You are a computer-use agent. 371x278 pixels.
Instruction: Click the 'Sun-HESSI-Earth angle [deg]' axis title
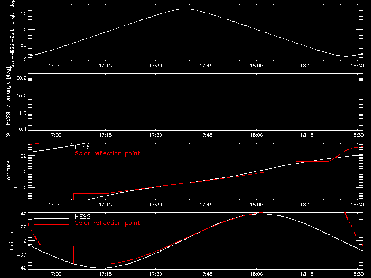pyautogui.click(x=13, y=33)
